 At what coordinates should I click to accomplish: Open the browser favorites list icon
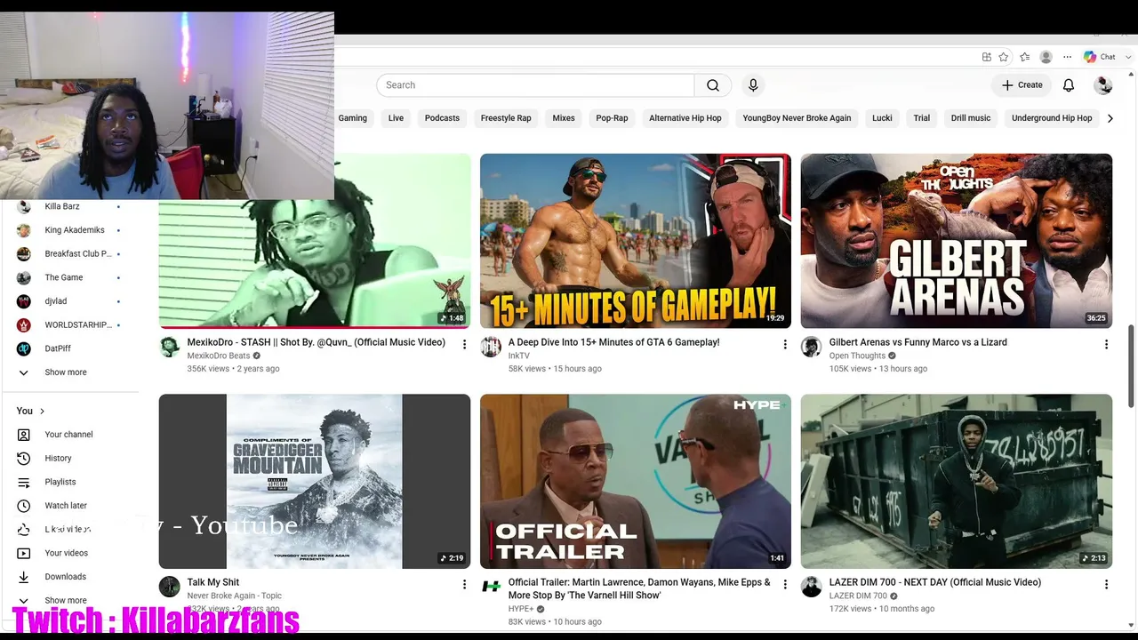tap(1025, 57)
